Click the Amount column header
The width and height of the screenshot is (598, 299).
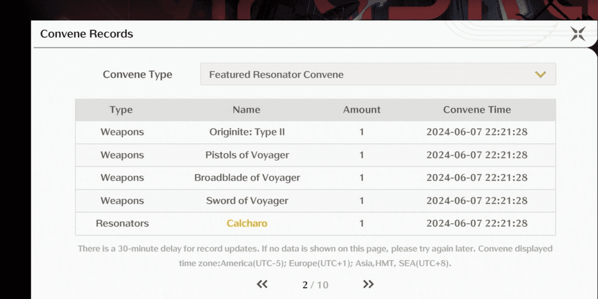click(362, 110)
